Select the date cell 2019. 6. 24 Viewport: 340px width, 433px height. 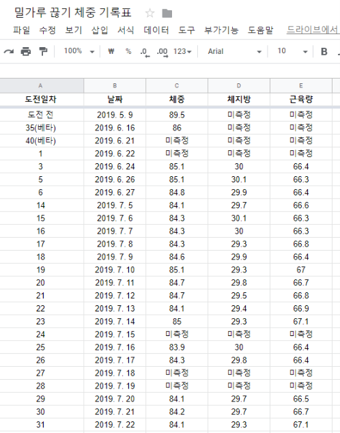tap(115, 167)
